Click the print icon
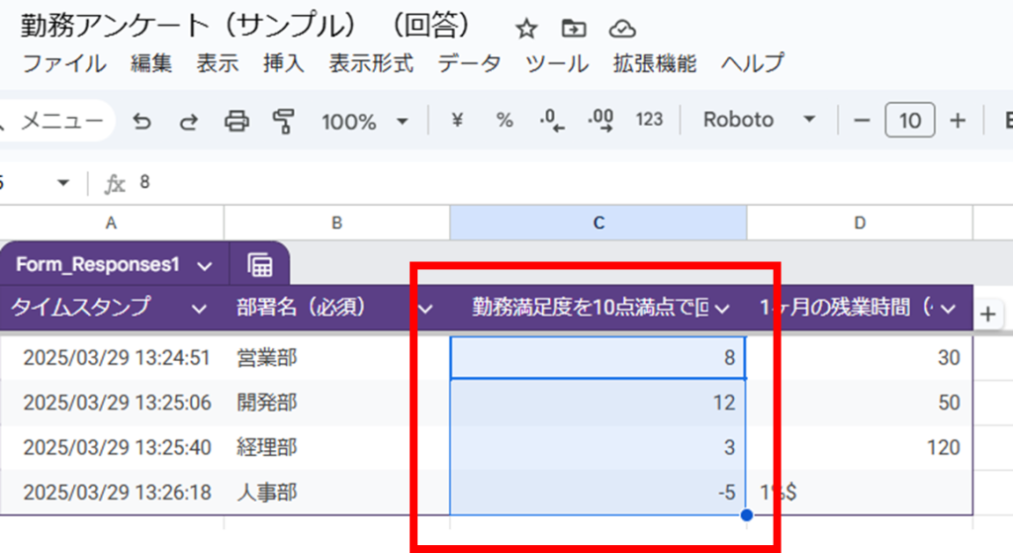1013x553 pixels. pos(236,121)
